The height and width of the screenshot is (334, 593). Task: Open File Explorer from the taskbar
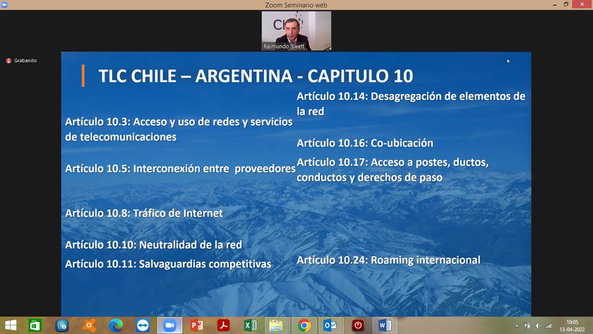(276, 325)
